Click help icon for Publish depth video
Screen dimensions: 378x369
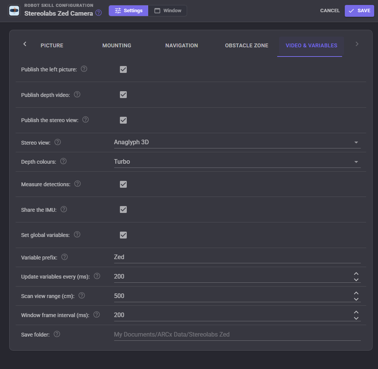[77, 94]
